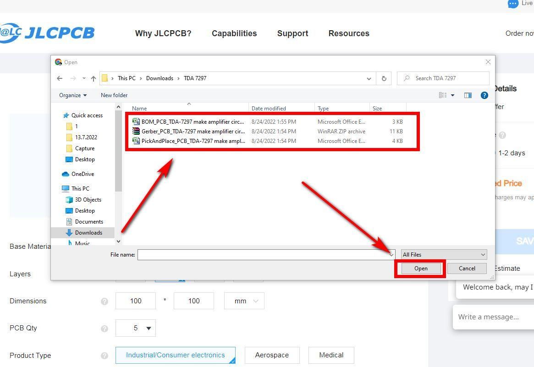Select Desktop under Quick access
534x367 pixels.
80,159
